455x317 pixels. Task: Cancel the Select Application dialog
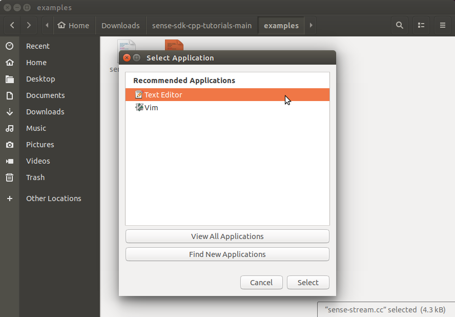(x=261, y=283)
